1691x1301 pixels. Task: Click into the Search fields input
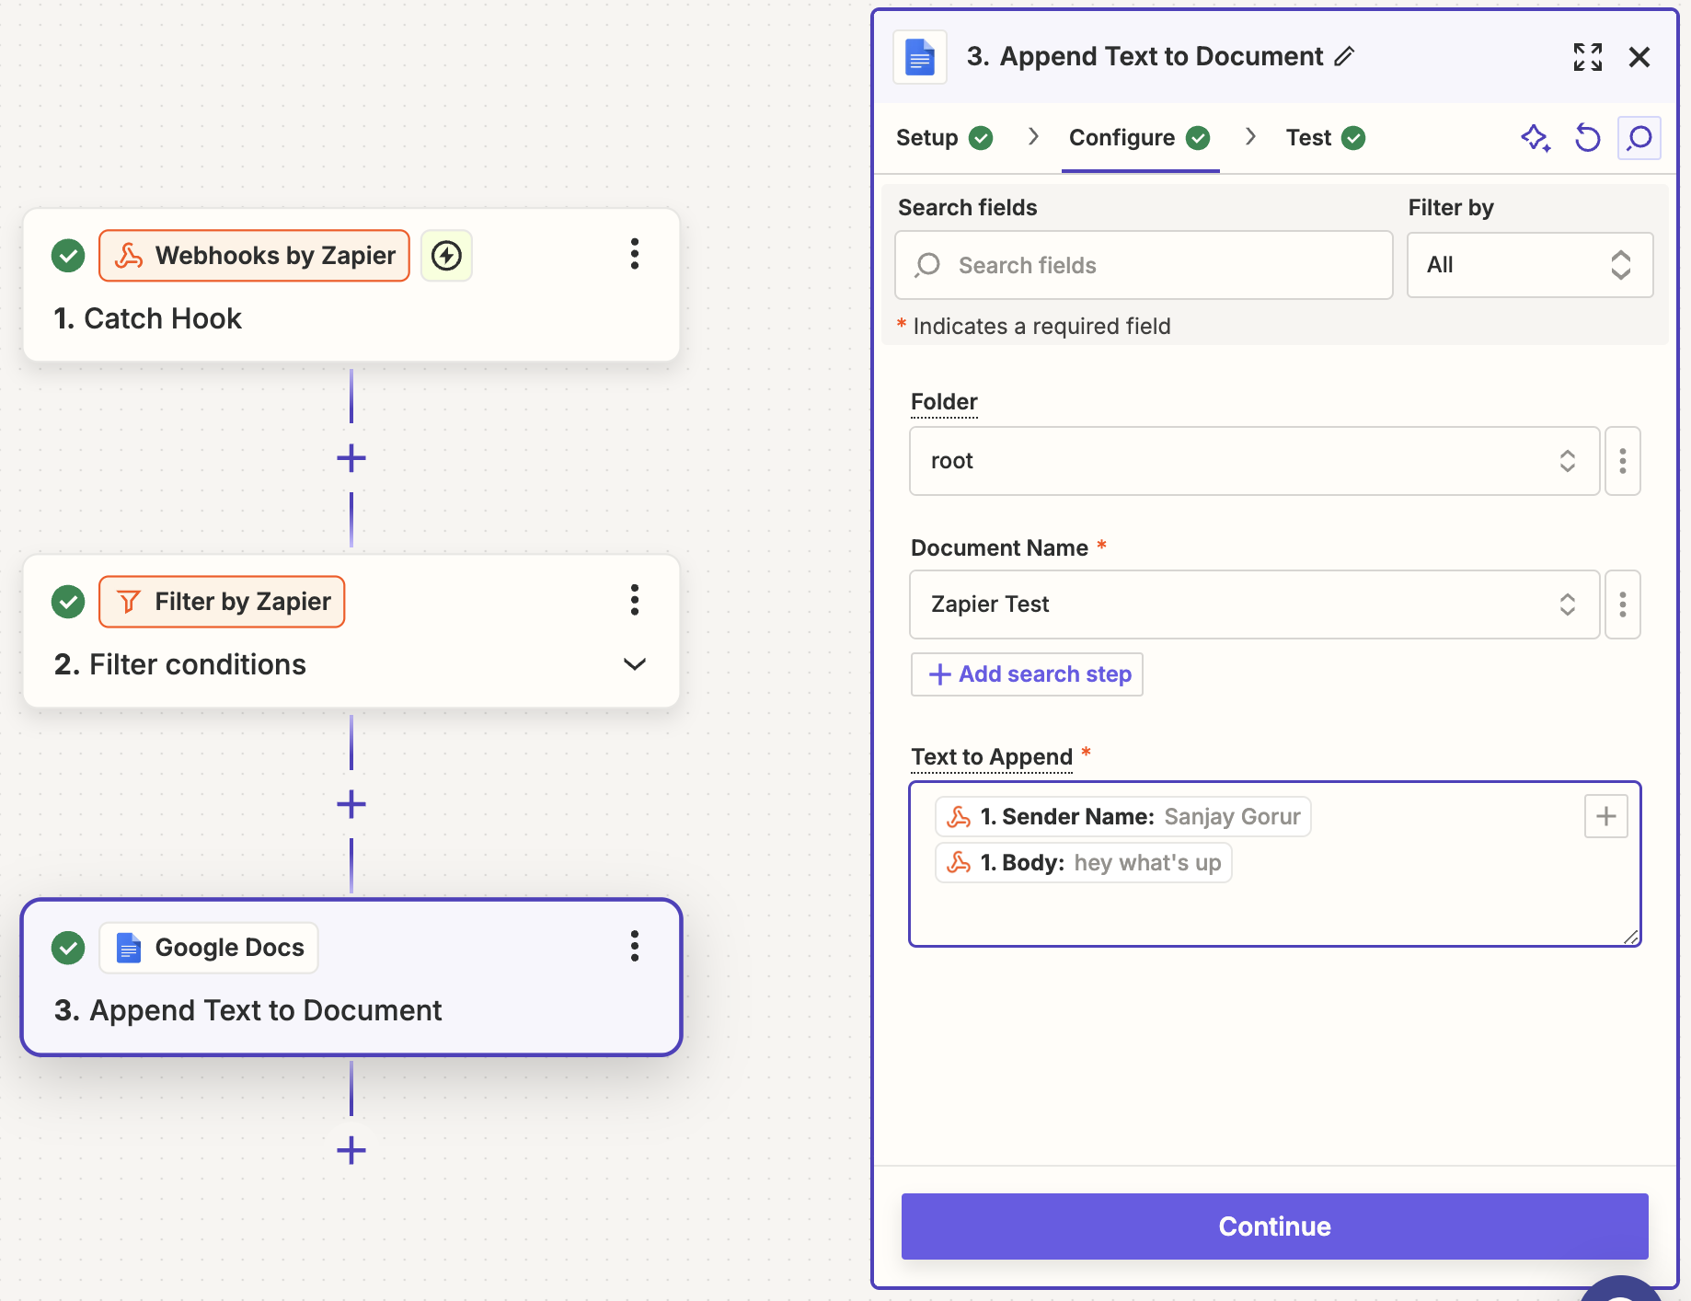[1144, 265]
